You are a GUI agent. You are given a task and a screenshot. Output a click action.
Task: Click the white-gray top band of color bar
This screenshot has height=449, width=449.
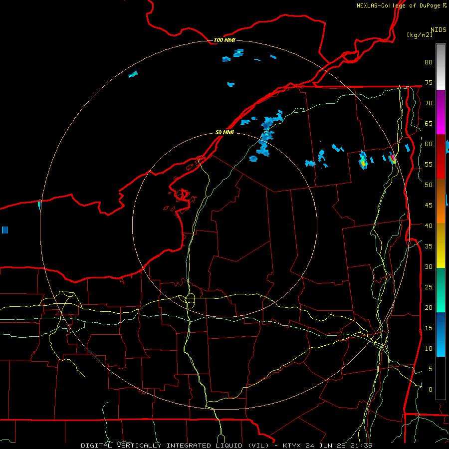pyautogui.click(x=441, y=67)
